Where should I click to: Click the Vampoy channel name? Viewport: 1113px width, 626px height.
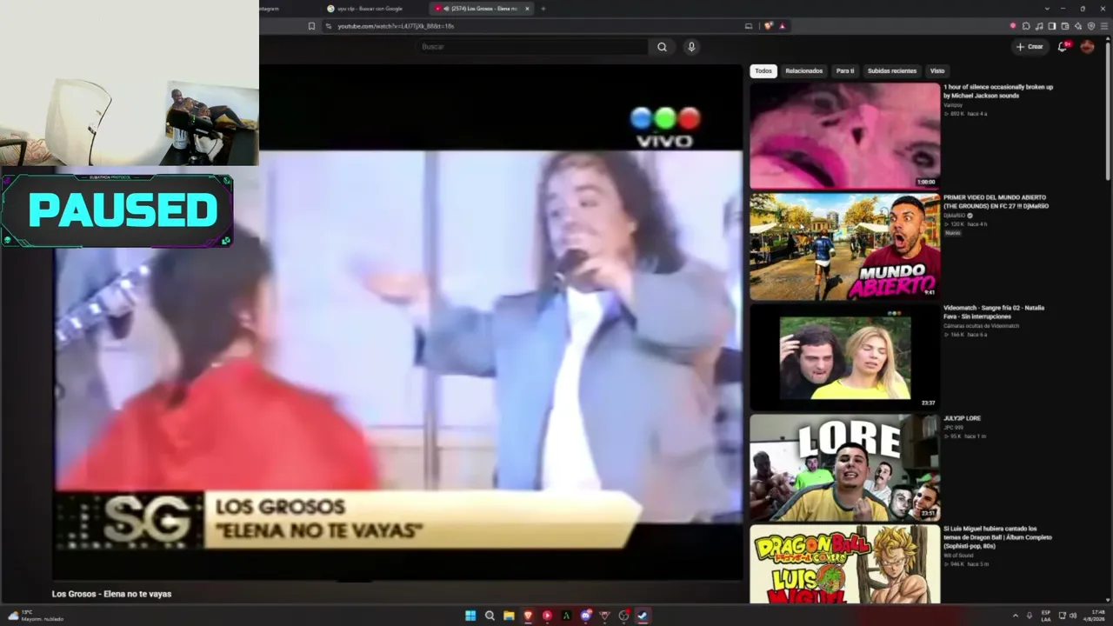[953, 106]
